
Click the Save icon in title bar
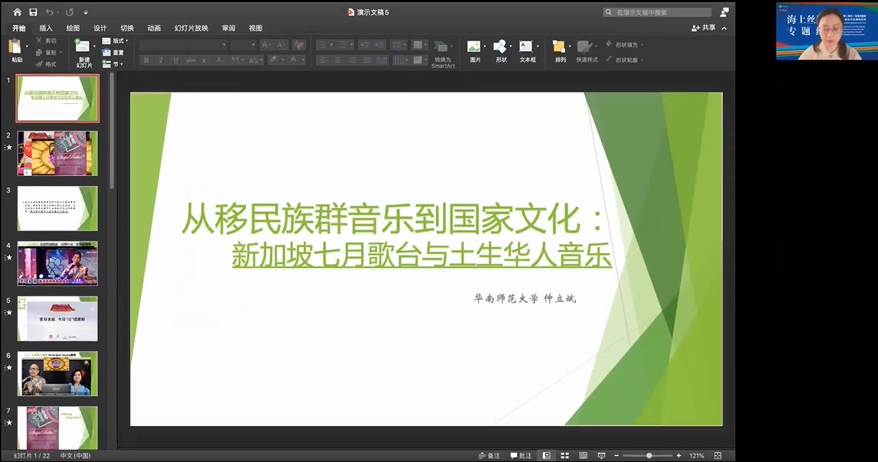point(33,12)
